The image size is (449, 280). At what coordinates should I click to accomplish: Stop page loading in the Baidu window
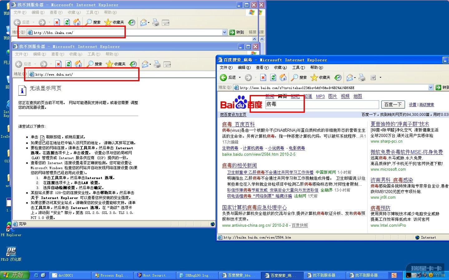pos(263,78)
